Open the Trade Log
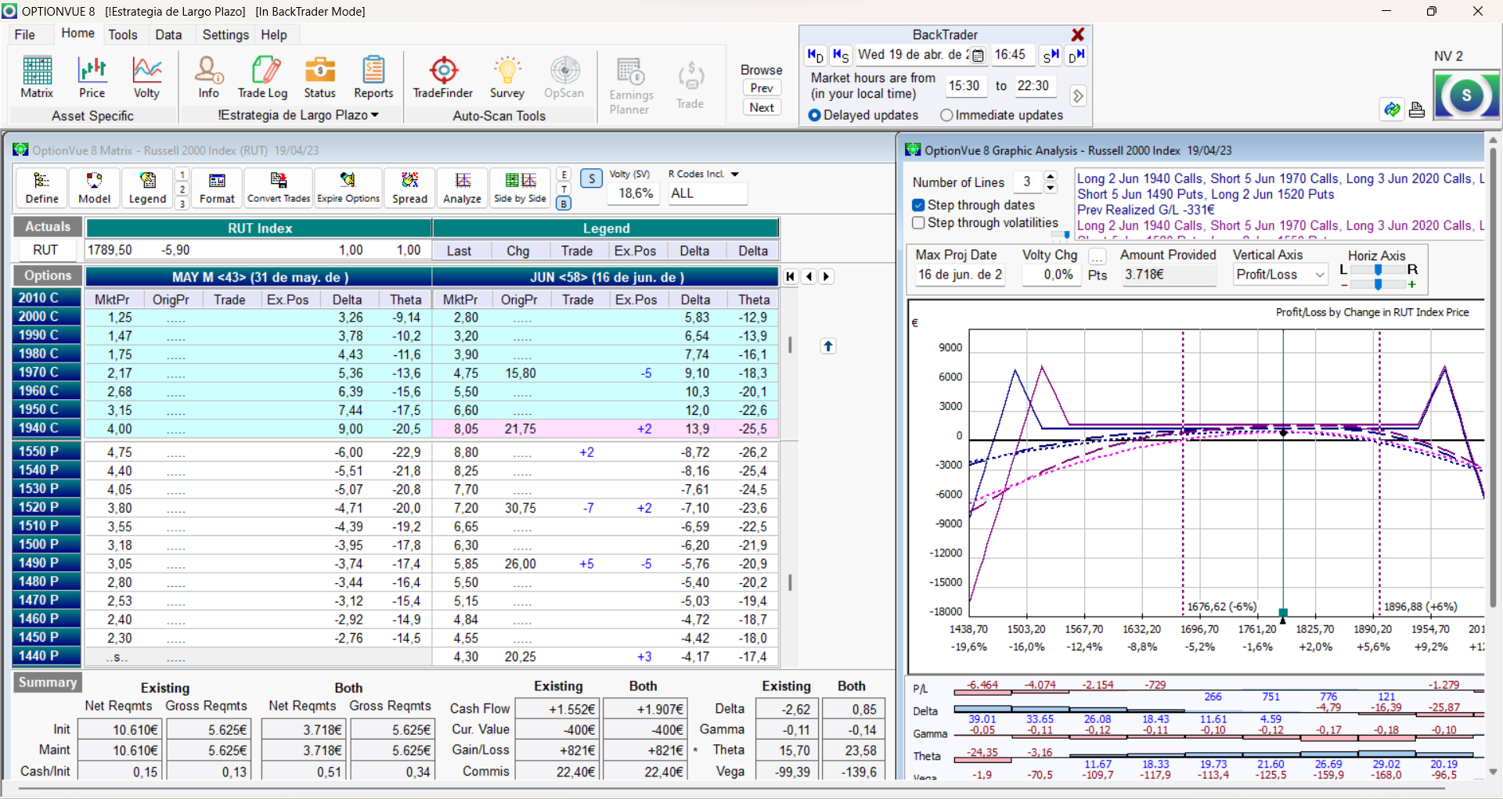This screenshot has height=799, width=1503. 262,77
